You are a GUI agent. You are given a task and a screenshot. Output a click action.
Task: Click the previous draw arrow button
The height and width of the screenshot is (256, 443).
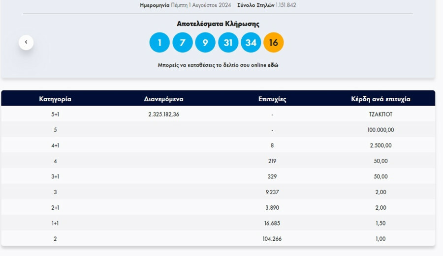pyautogui.click(x=26, y=42)
